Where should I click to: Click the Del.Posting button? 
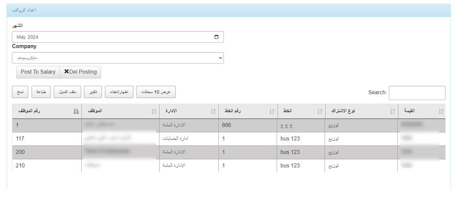[x=80, y=72]
